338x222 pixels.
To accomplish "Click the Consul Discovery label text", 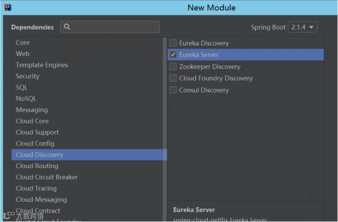I will pyautogui.click(x=204, y=90).
